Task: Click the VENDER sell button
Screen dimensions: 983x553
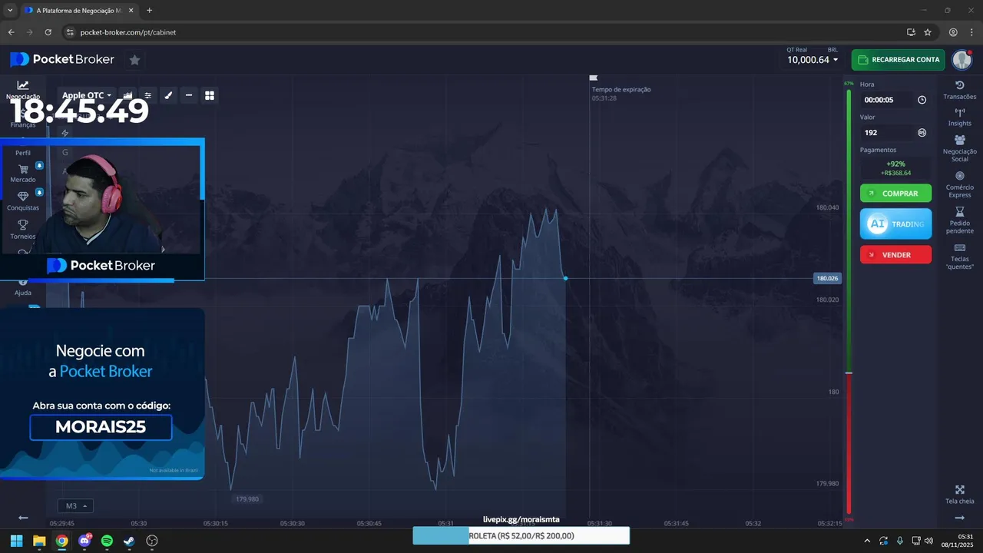Action: [895, 255]
